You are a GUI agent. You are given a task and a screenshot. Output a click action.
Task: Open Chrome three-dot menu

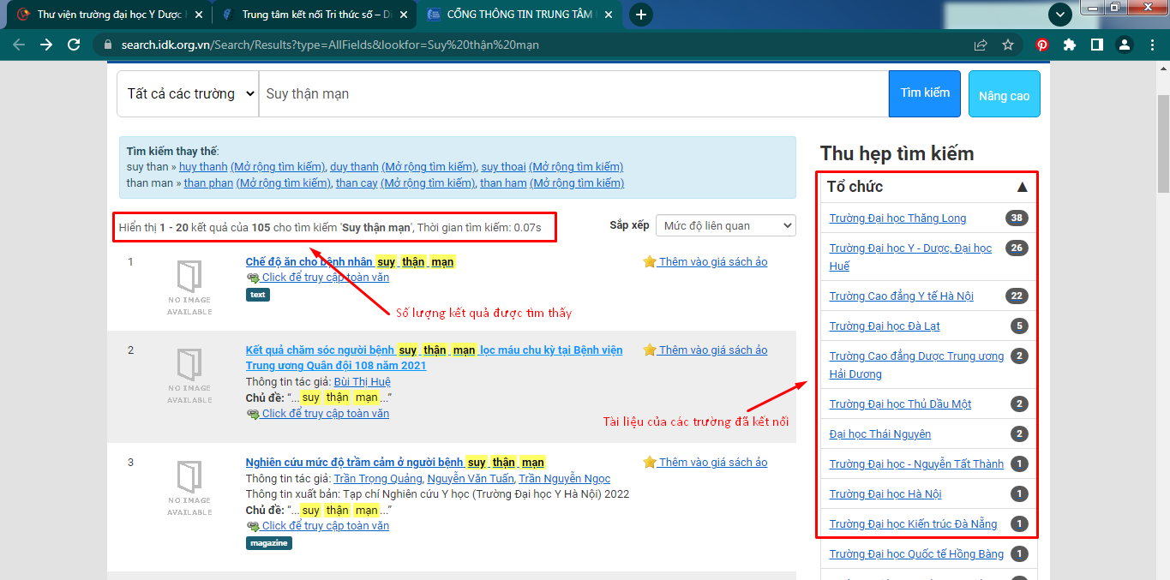tap(1151, 45)
